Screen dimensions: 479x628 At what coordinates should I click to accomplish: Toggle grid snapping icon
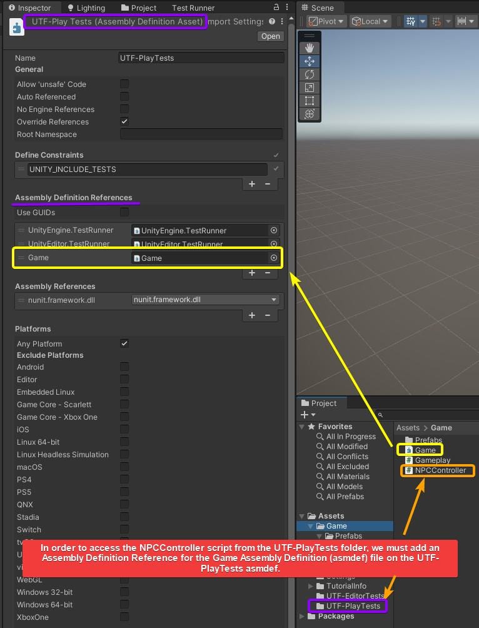click(436, 21)
